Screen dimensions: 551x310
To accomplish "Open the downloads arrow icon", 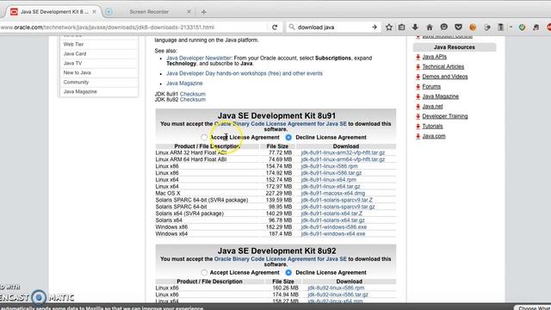I will pyautogui.click(x=415, y=27).
